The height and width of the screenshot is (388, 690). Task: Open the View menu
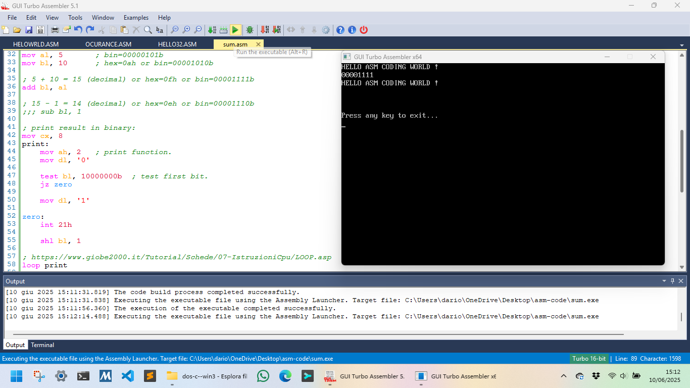(52, 17)
